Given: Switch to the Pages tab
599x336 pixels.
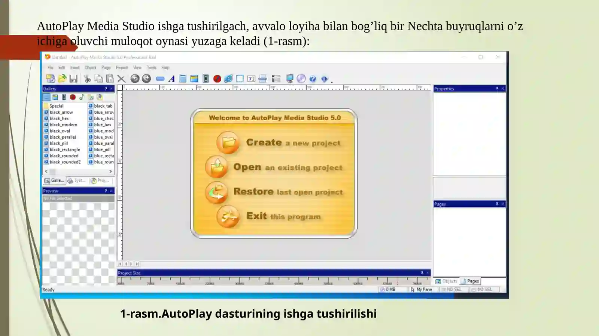Looking at the screenshot, I should [x=470, y=281].
